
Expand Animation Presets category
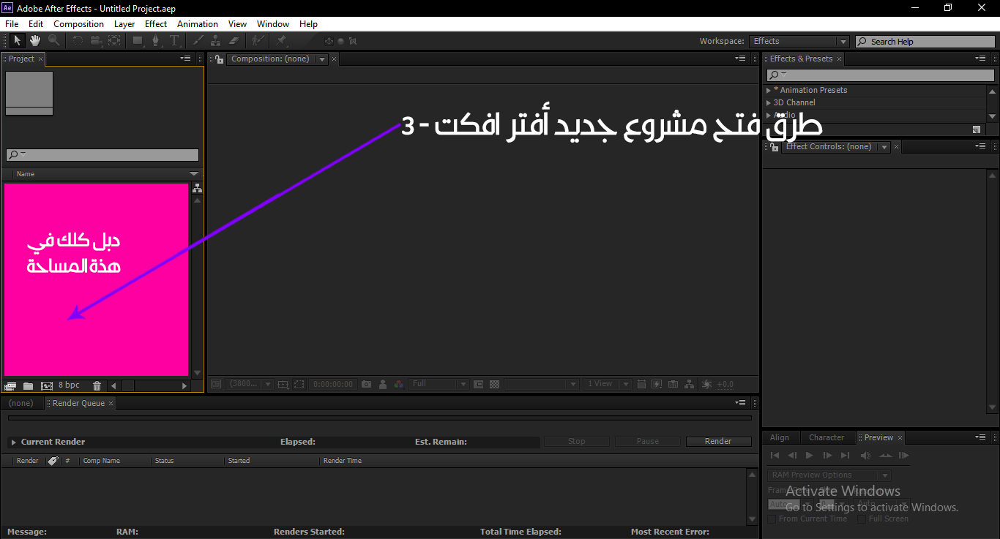pyautogui.click(x=769, y=90)
